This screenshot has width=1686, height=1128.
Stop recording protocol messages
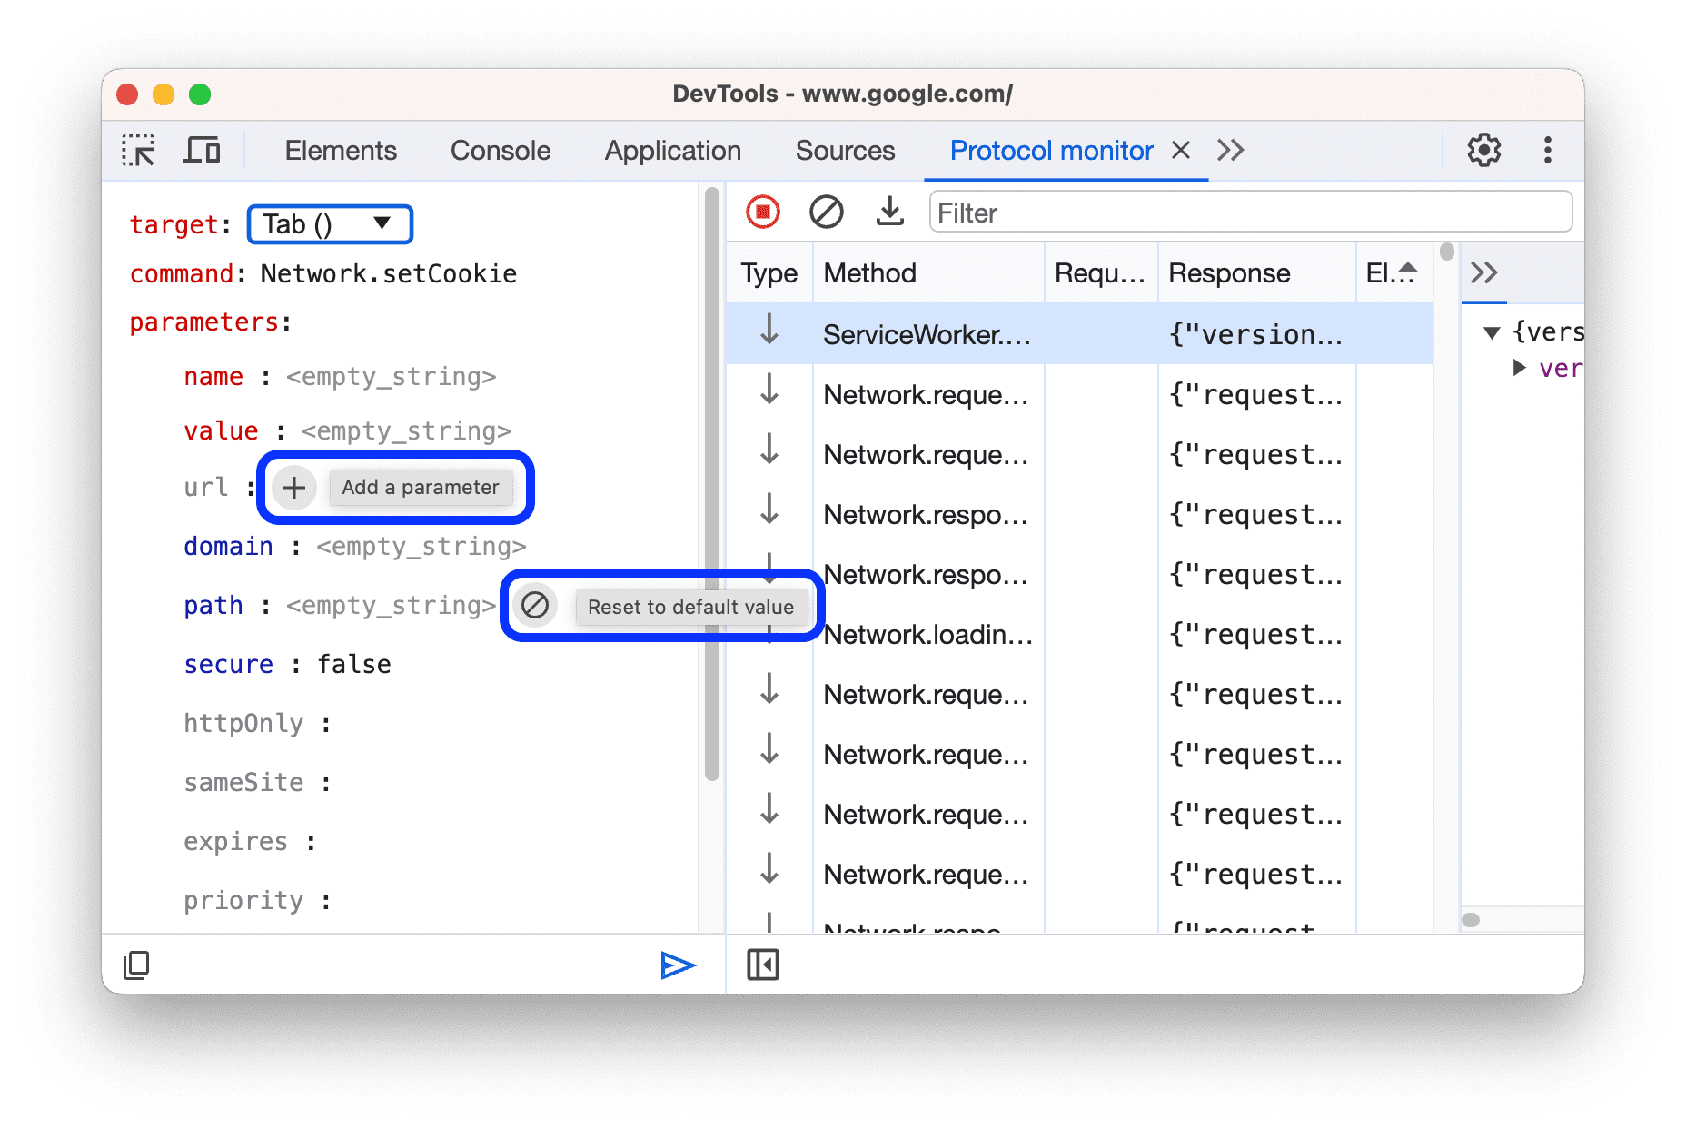[x=763, y=212]
